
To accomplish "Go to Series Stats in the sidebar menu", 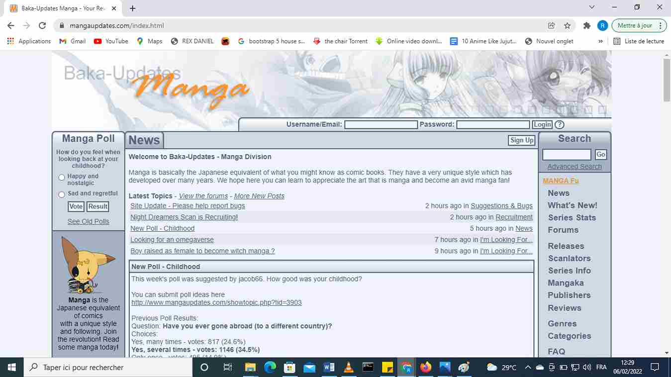I will click(572, 217).
